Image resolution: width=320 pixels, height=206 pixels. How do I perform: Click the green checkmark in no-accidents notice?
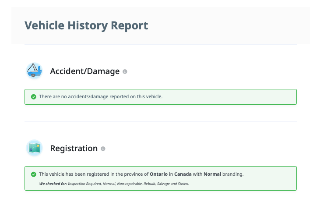coord(33,97)
